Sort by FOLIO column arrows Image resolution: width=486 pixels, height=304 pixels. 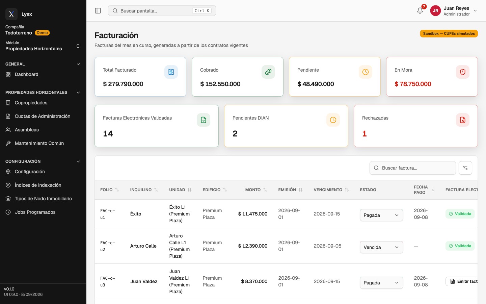click(x=117, y=190)
